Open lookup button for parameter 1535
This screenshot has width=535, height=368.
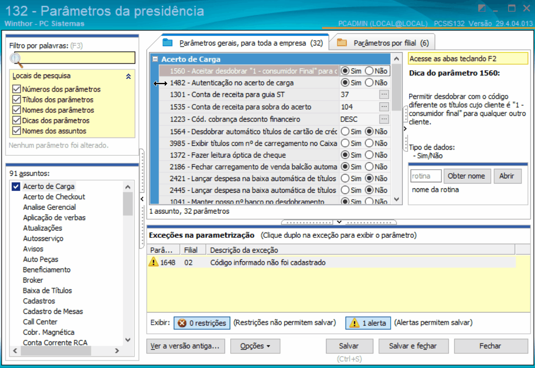pos(384,107)
